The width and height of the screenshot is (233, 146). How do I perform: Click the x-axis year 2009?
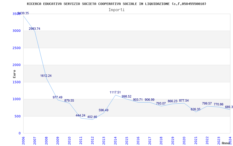58,140
